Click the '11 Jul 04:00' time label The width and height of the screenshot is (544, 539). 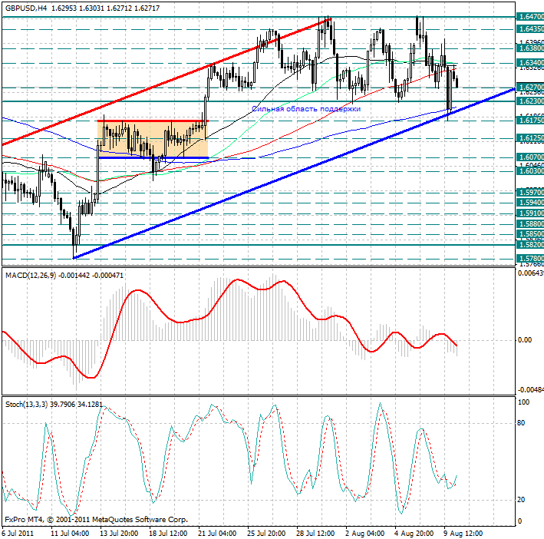[70, 534]
